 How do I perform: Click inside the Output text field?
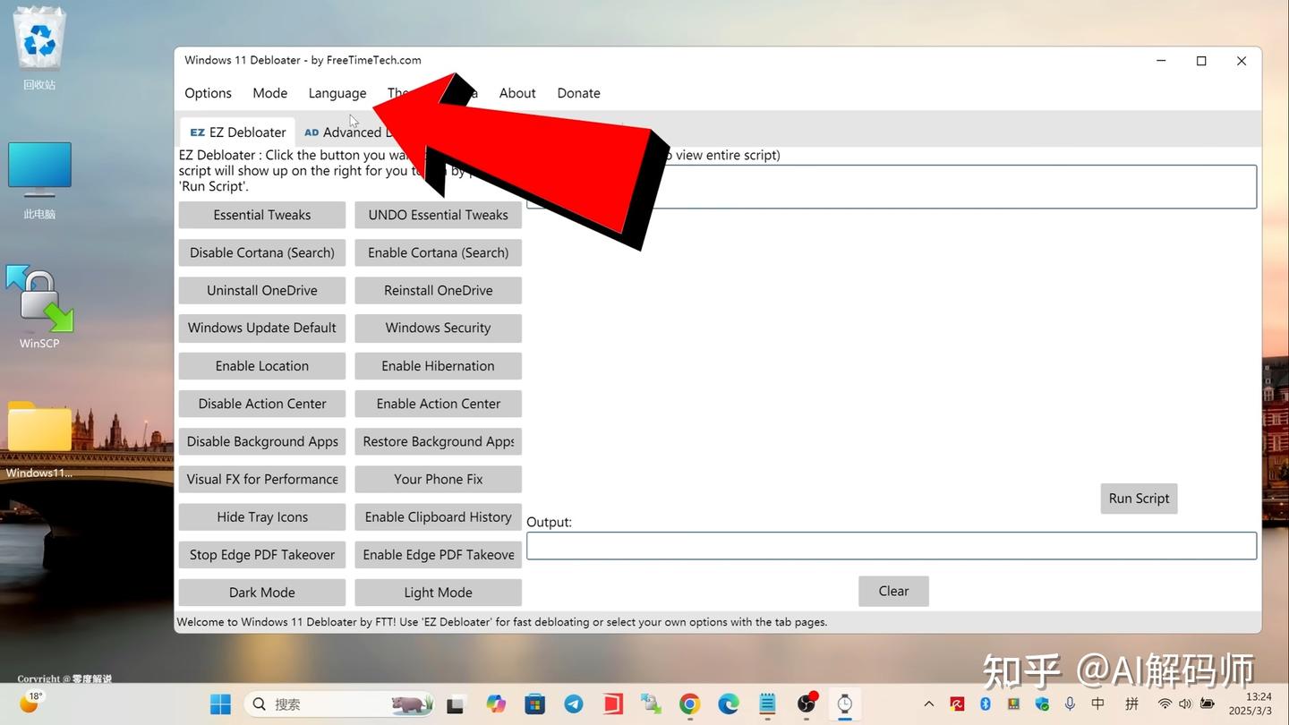click(x=891, y=545)
